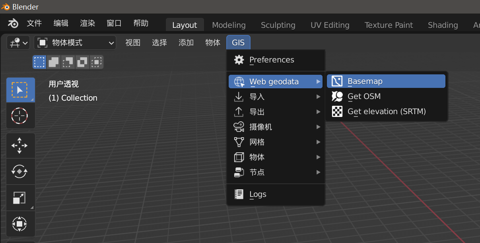480x243 pixels.
Task: Open the 编辑 menu
Action: tap(61, 23)
